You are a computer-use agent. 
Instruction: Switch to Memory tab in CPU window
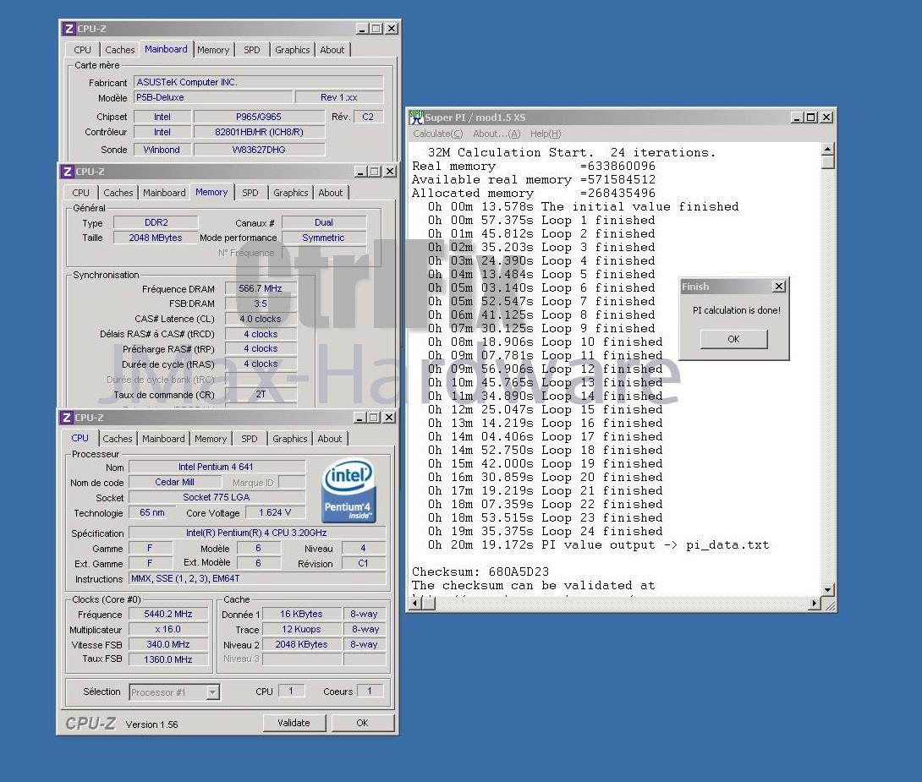(x=211, y=438)
